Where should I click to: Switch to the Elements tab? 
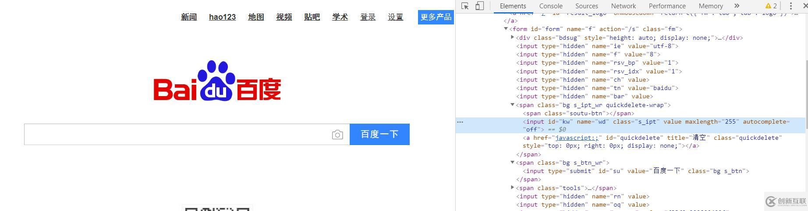click(513, 6)
